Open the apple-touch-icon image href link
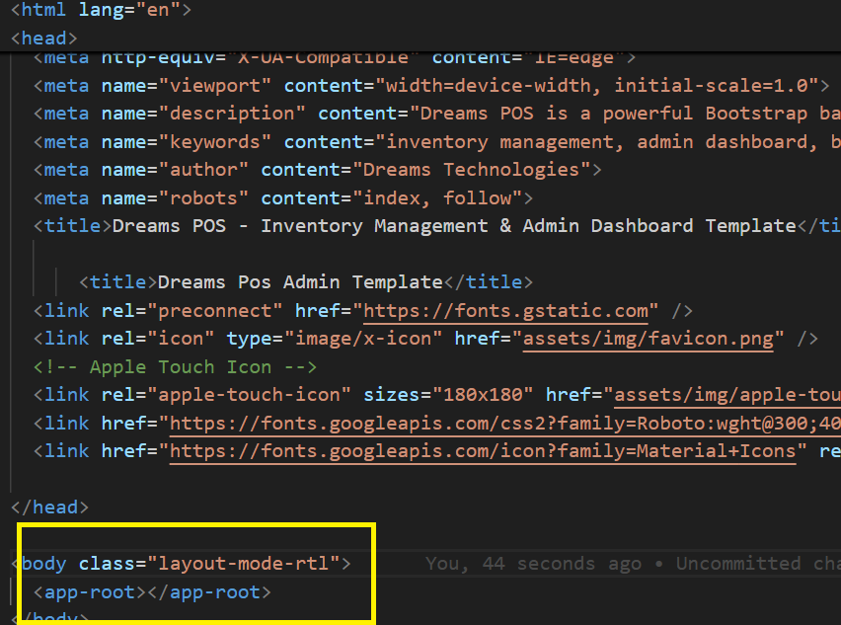The image size is (841, 625). point(726,396)
